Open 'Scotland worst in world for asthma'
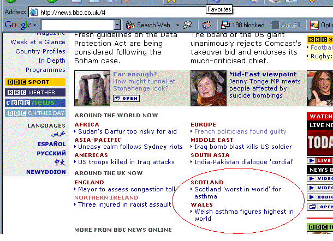The width and height of the screenshot is (333, 241). 238,192
